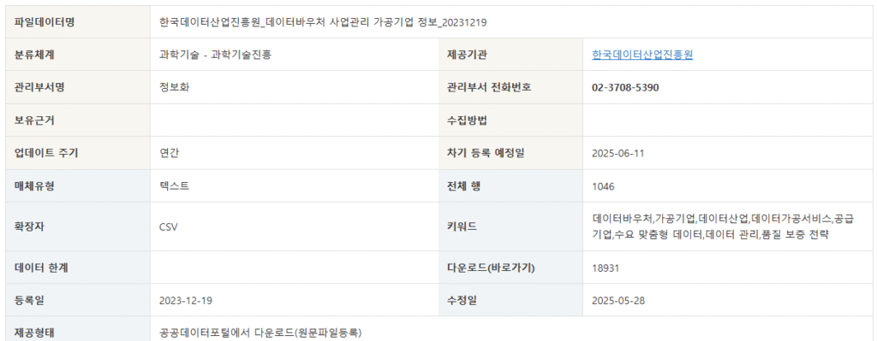This screenshot has width=877, height=341.
Task: Click the 텍스트 media type value
Action: tap(174, 185)
